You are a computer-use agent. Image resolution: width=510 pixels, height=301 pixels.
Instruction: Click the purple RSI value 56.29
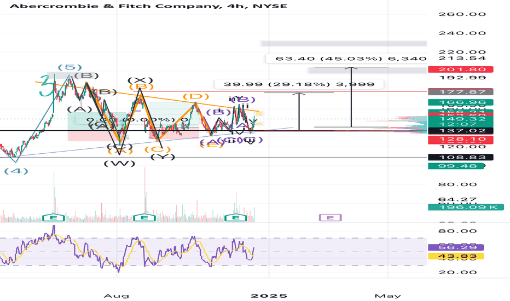coord(456,247)
